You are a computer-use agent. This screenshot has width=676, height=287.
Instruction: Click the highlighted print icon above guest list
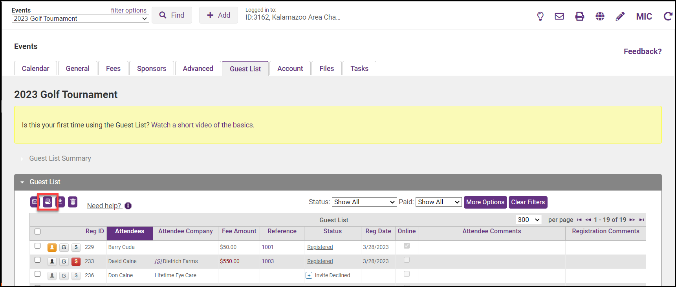pyautogui.click(x=48, y=202)
